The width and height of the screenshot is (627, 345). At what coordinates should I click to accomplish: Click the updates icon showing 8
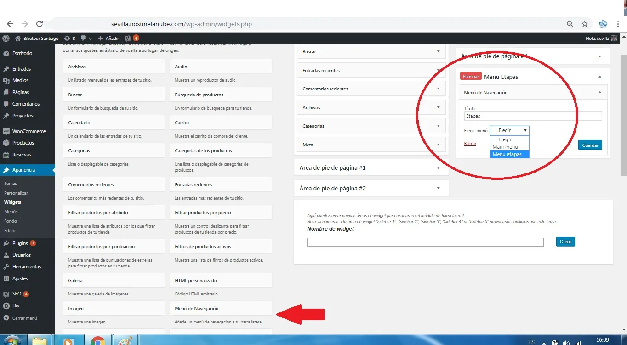pos(70,38)
